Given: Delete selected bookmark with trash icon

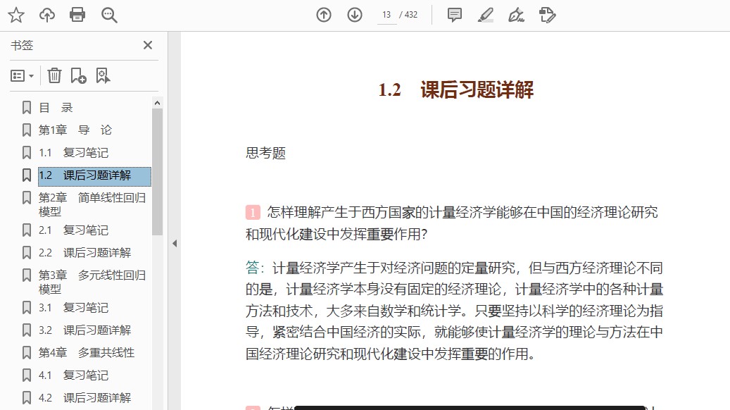Looking at the screenshot, I should click(54, 75).
